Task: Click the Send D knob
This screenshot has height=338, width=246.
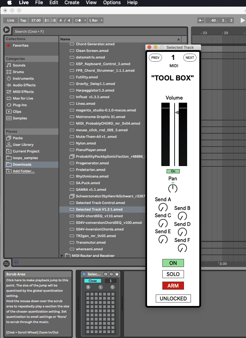Action: point(182,232)
